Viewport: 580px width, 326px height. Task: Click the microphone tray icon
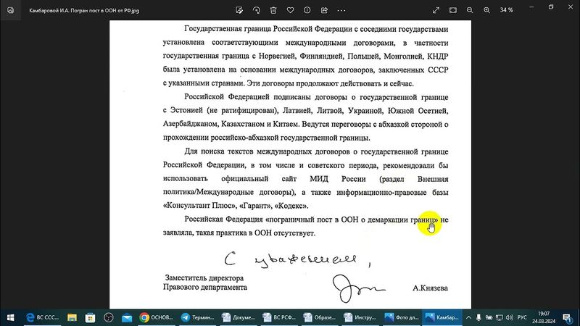pyautogui.click(x=478, y=317)
